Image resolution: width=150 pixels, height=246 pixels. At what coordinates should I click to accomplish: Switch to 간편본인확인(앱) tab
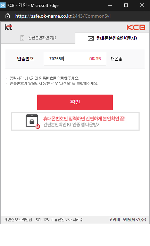tap(38, 38)
